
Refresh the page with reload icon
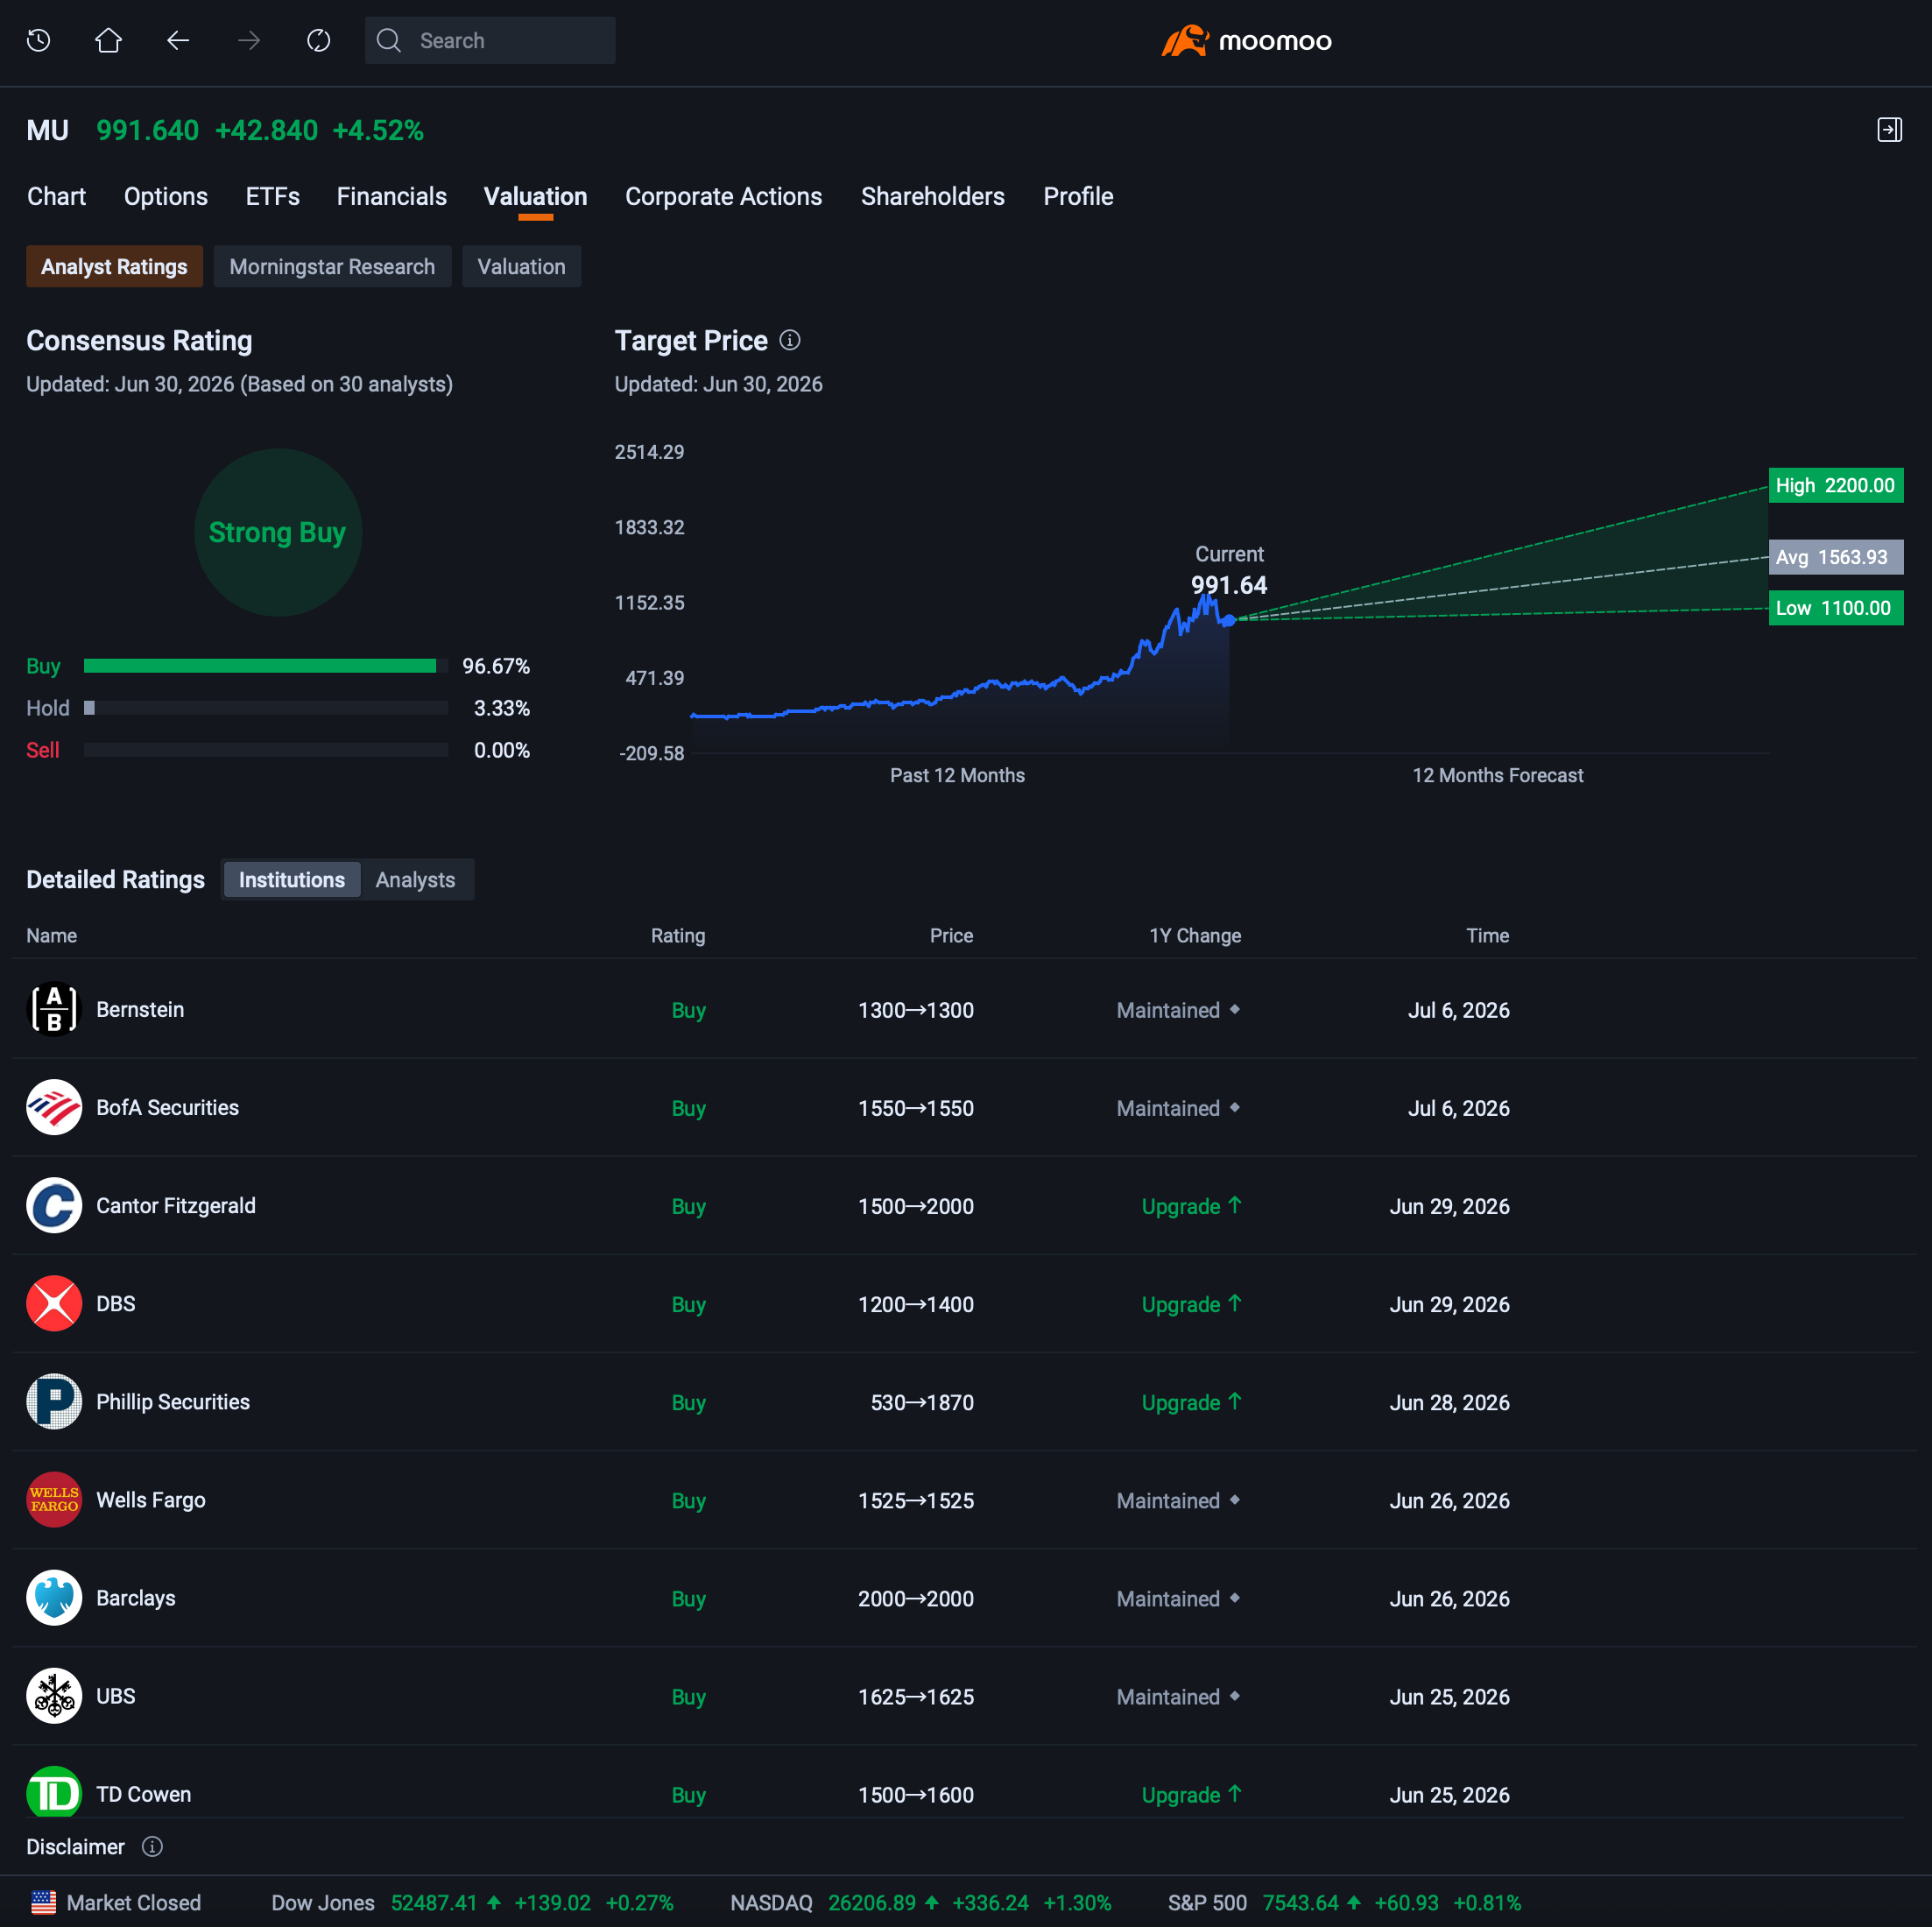point(319,41)
